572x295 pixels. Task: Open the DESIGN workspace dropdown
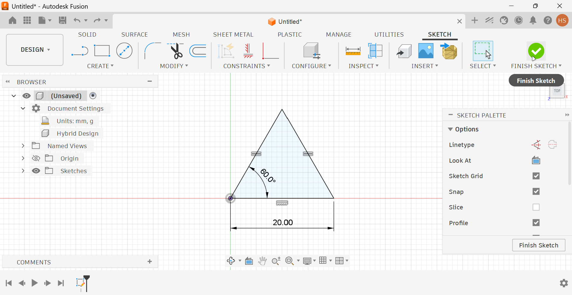point(35,50)
